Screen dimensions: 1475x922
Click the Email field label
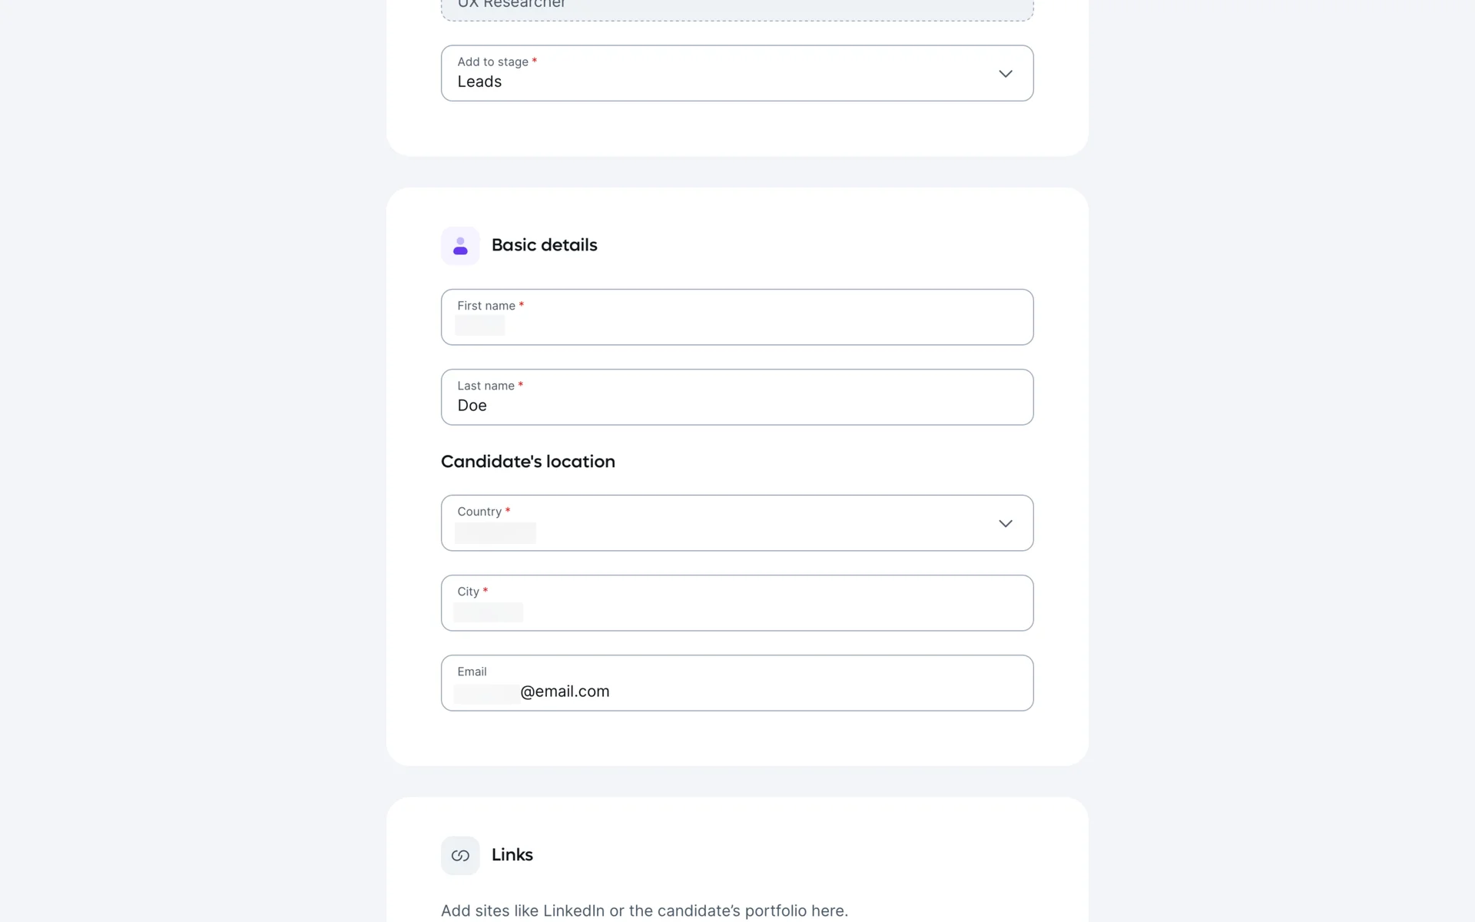pos(472,672)
